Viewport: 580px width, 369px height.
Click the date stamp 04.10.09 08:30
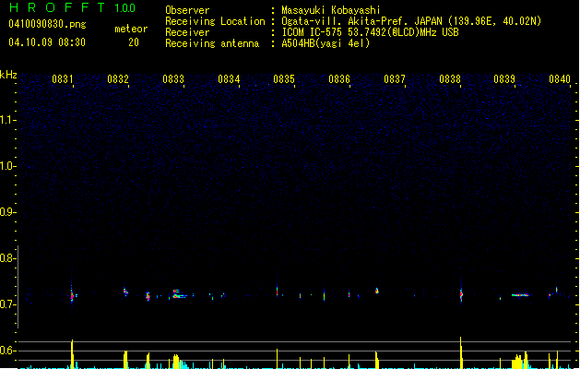(x=47, y=42)
